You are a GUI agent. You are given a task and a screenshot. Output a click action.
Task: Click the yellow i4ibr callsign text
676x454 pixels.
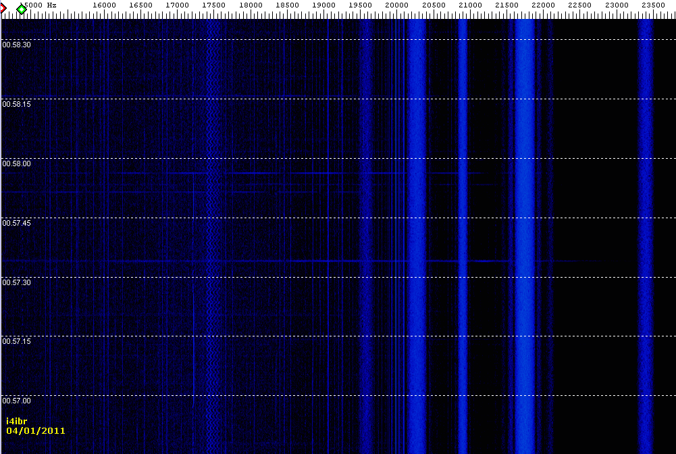17,421
